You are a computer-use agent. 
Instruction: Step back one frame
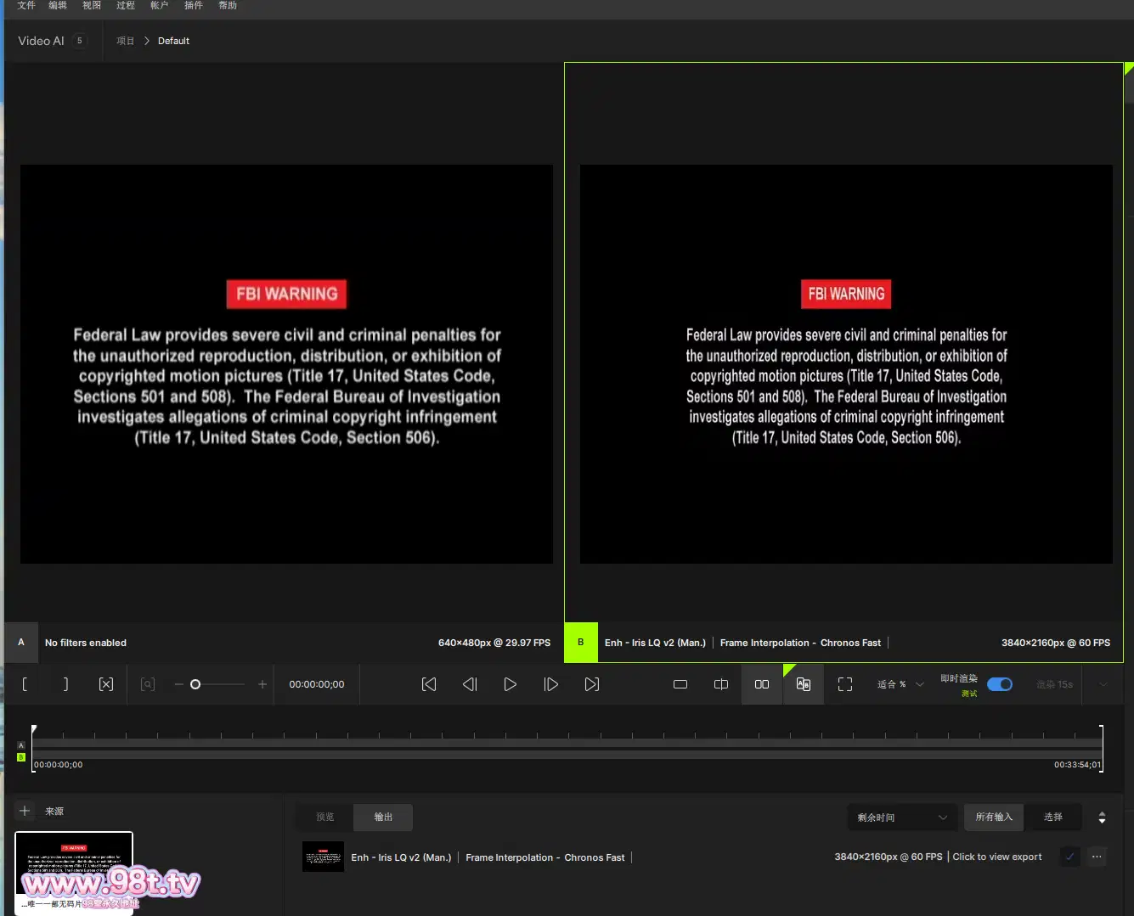(470, 684)
